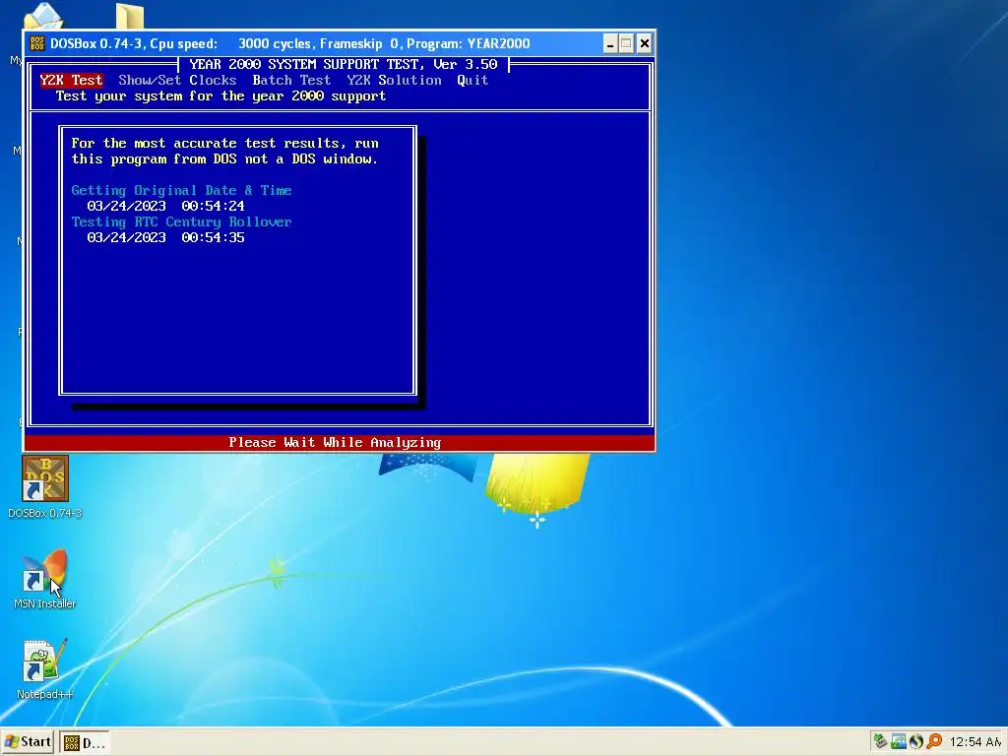The width and height of the screenshot is (1008, 756).
Task: Open the Notepad++ desktop shortcut
Action: (45, 669)
